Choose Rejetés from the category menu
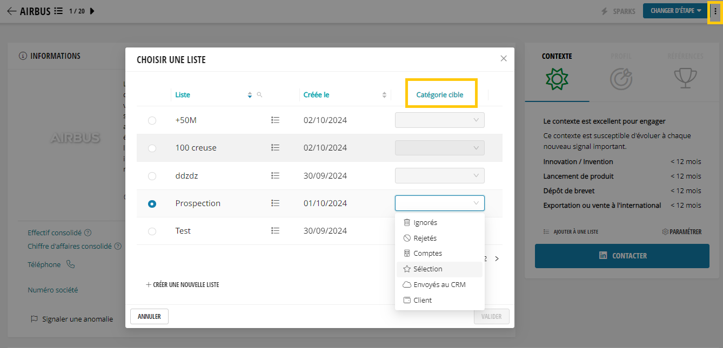This screenshot has height=348, width=723. point(439,238)
